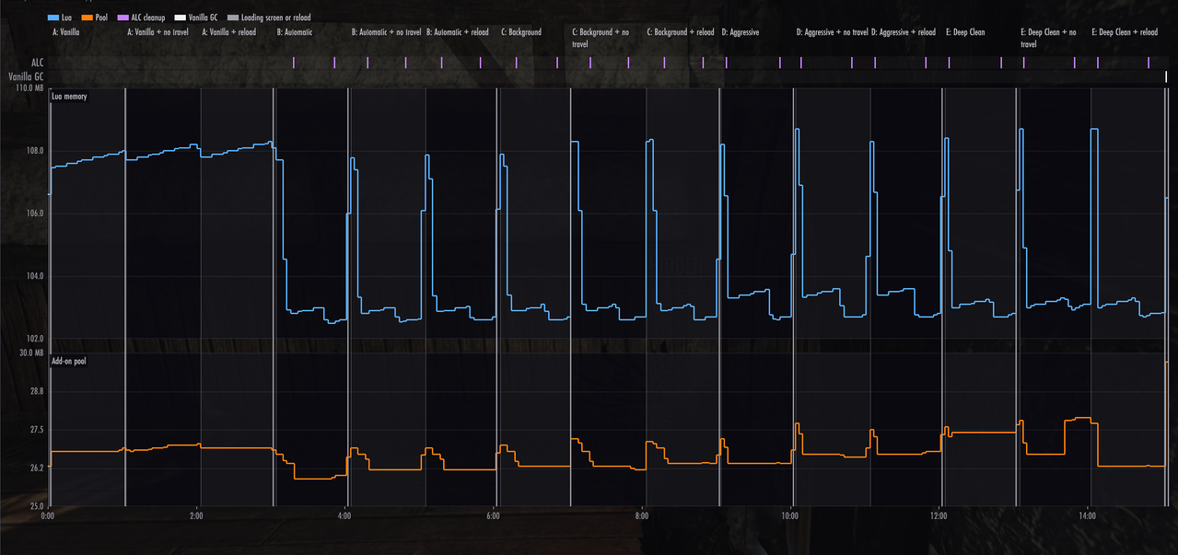Click the '108.0' axis value
This screenshot has width=1178, height=555.
(35, 150)
